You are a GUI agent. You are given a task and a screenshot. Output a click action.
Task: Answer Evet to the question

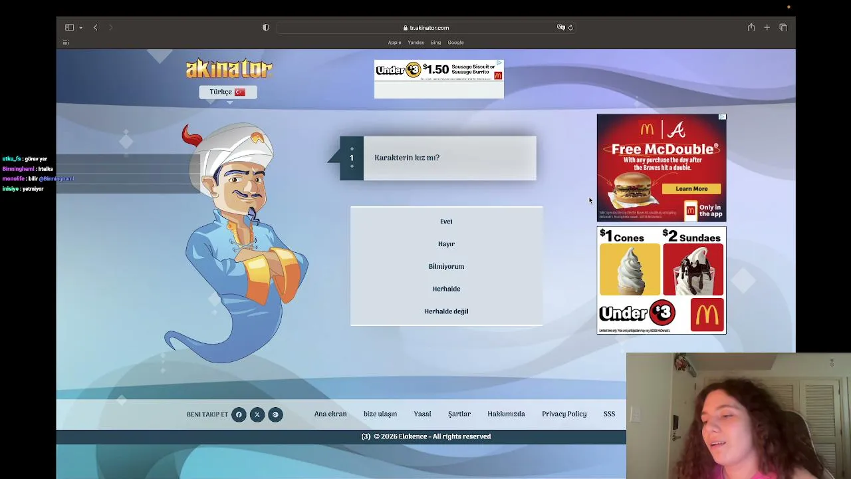pyautogui.click(x=446, y=222)
